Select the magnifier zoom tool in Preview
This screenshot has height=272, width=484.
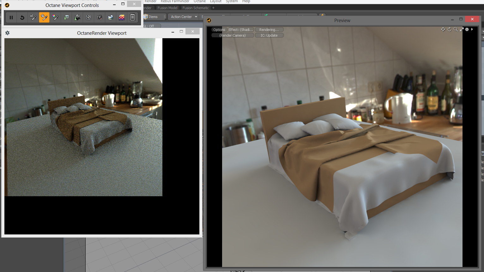pos(456,29)
